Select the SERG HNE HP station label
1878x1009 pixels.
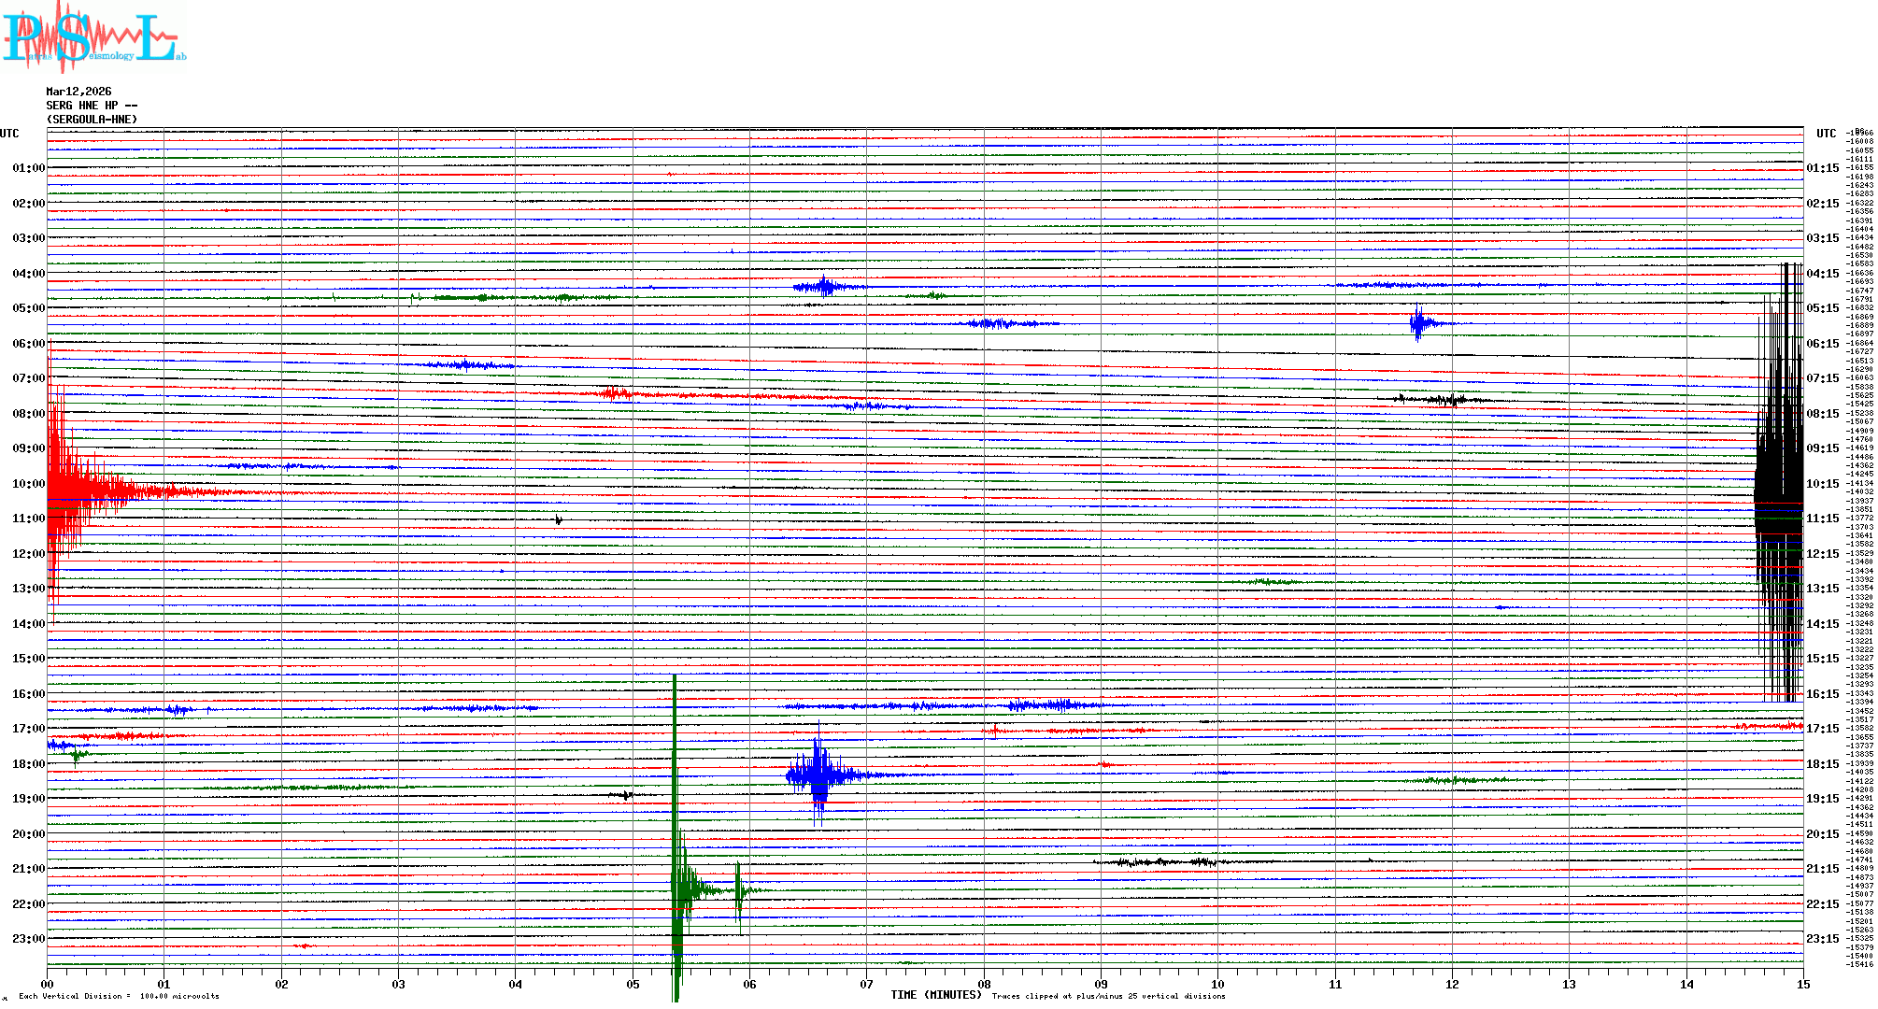92,106
